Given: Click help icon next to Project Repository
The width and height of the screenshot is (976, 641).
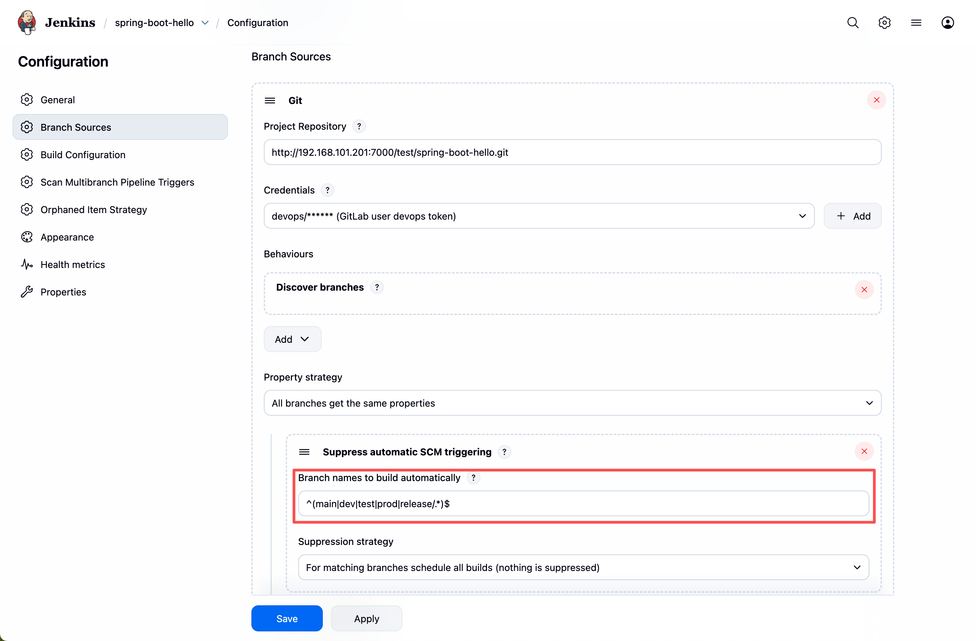Looking at the screenshot, I should point(359,126).
